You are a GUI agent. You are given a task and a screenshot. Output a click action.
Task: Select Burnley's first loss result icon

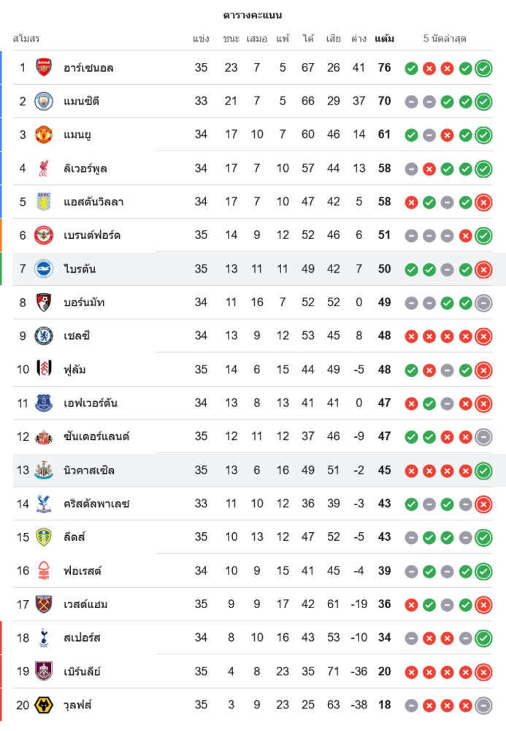click(411, 673)
